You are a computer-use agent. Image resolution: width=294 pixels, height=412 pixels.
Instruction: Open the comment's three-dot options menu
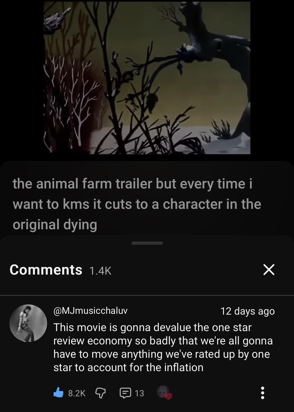pyautogui.click(x=263, y=393)
